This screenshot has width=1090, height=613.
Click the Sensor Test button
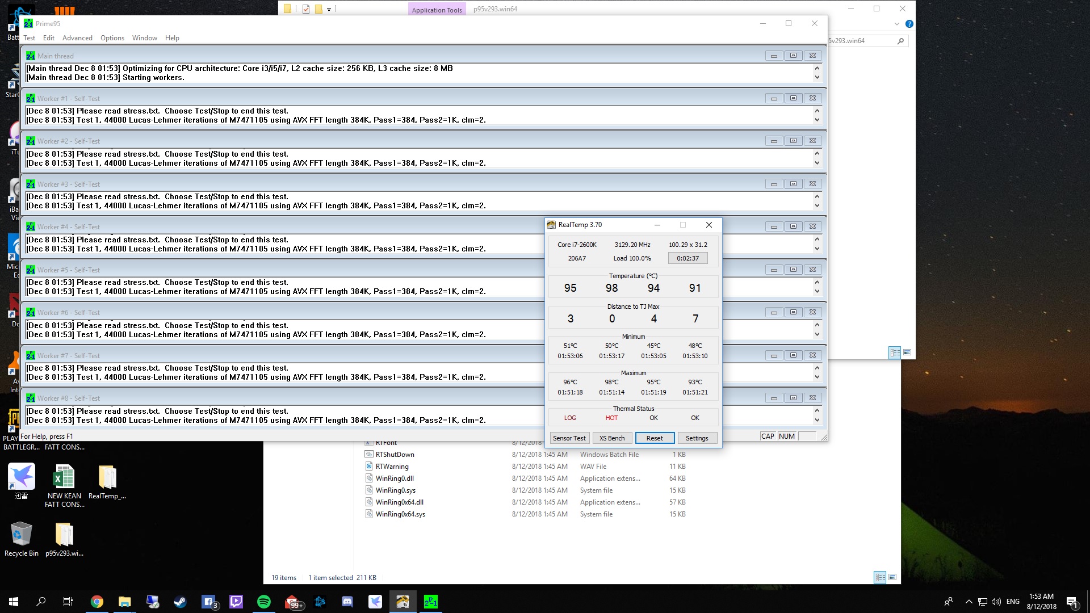[x=569, y=438]
